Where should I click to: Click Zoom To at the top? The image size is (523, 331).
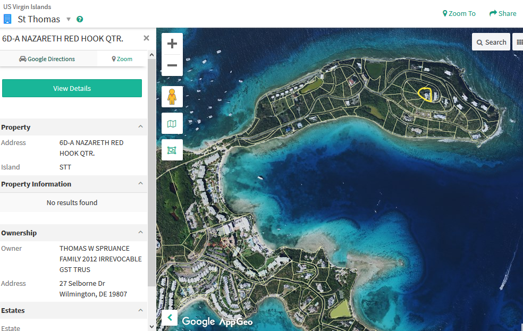(459, 14)
